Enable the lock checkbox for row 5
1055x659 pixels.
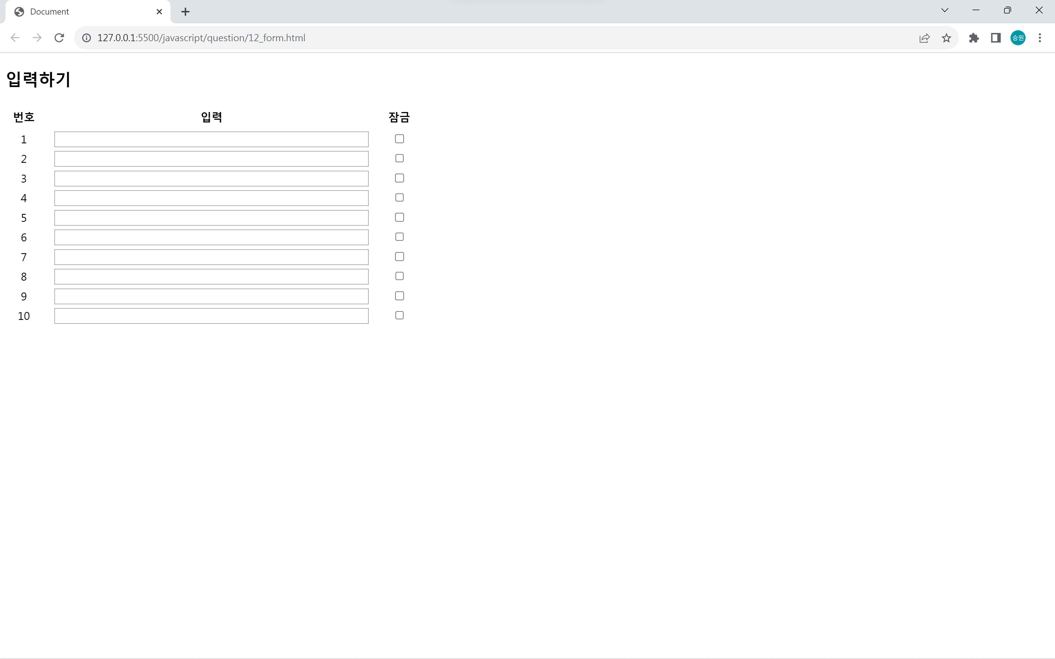click(399, 217)
